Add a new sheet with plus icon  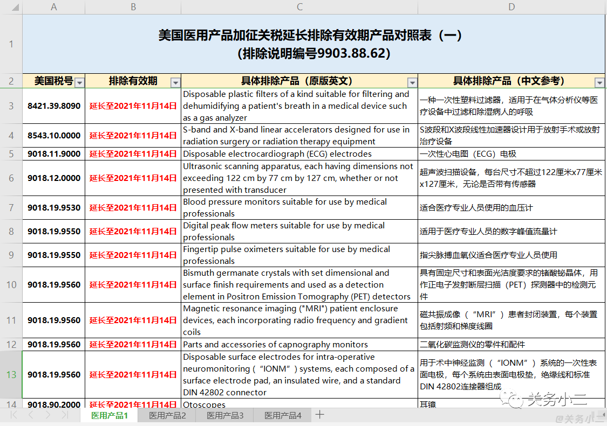pos(320,415)
